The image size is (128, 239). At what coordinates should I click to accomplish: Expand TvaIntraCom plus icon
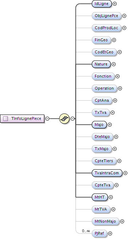(x=125, y=173)
